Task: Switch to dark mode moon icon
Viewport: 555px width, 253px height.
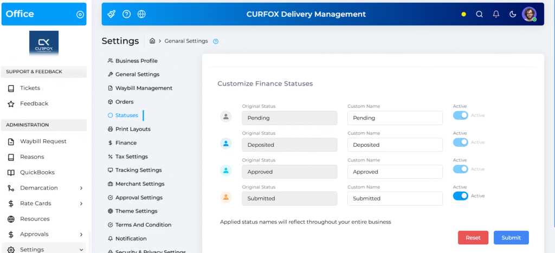Action: (x=513, y=15)
